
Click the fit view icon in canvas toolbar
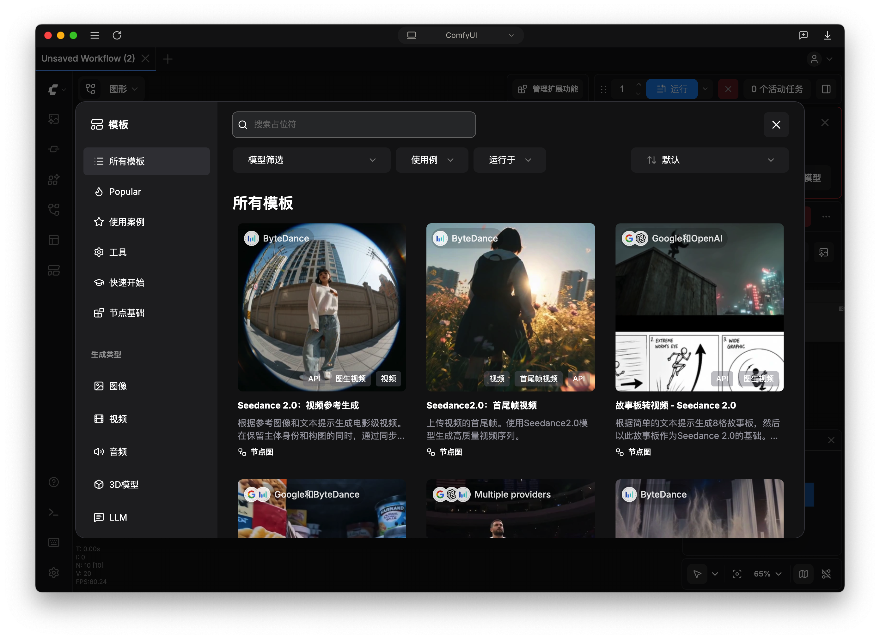tap(737, 574)
